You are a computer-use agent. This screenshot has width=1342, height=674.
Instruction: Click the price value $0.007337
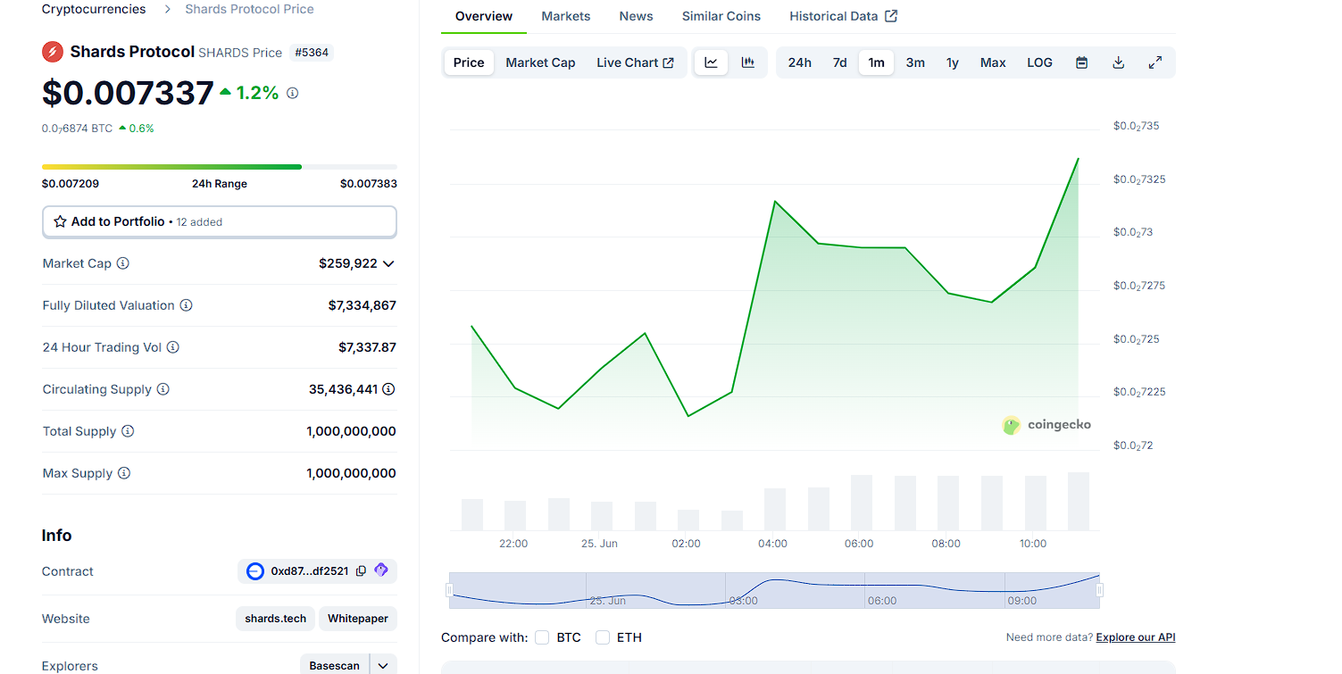pos(128,93)
